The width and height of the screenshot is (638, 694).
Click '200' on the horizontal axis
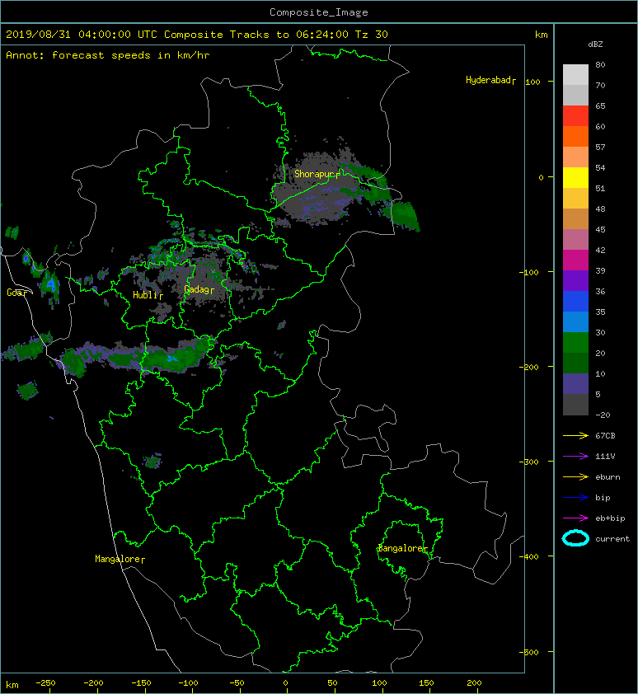pos(474,683)
